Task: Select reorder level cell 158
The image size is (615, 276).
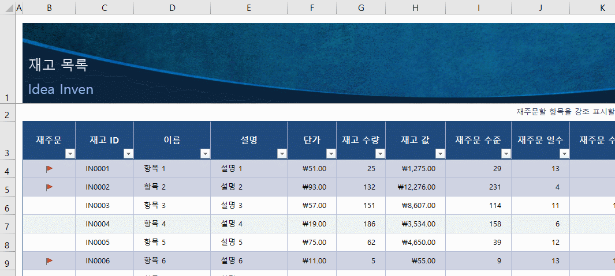Action: click(x=479, y=224)
